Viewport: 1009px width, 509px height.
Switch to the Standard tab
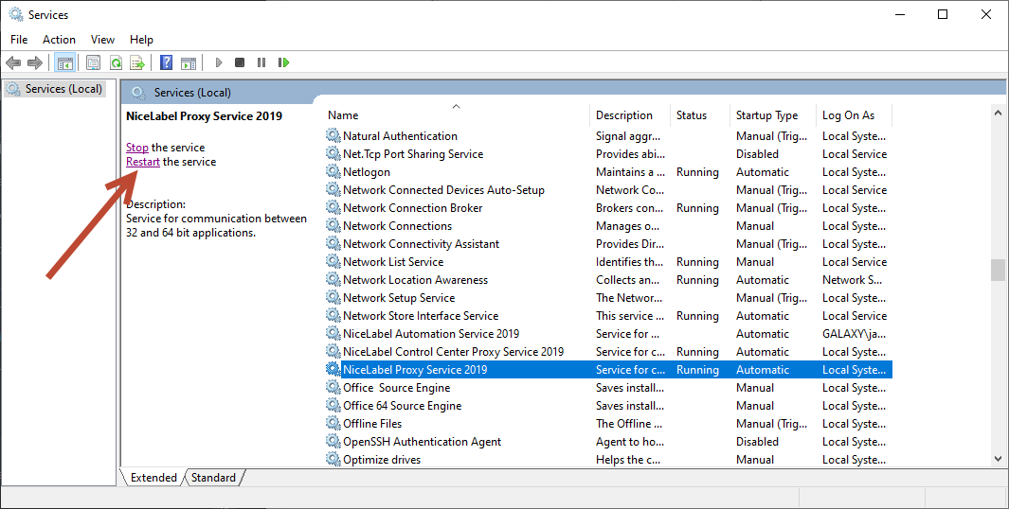click(213, 478)
